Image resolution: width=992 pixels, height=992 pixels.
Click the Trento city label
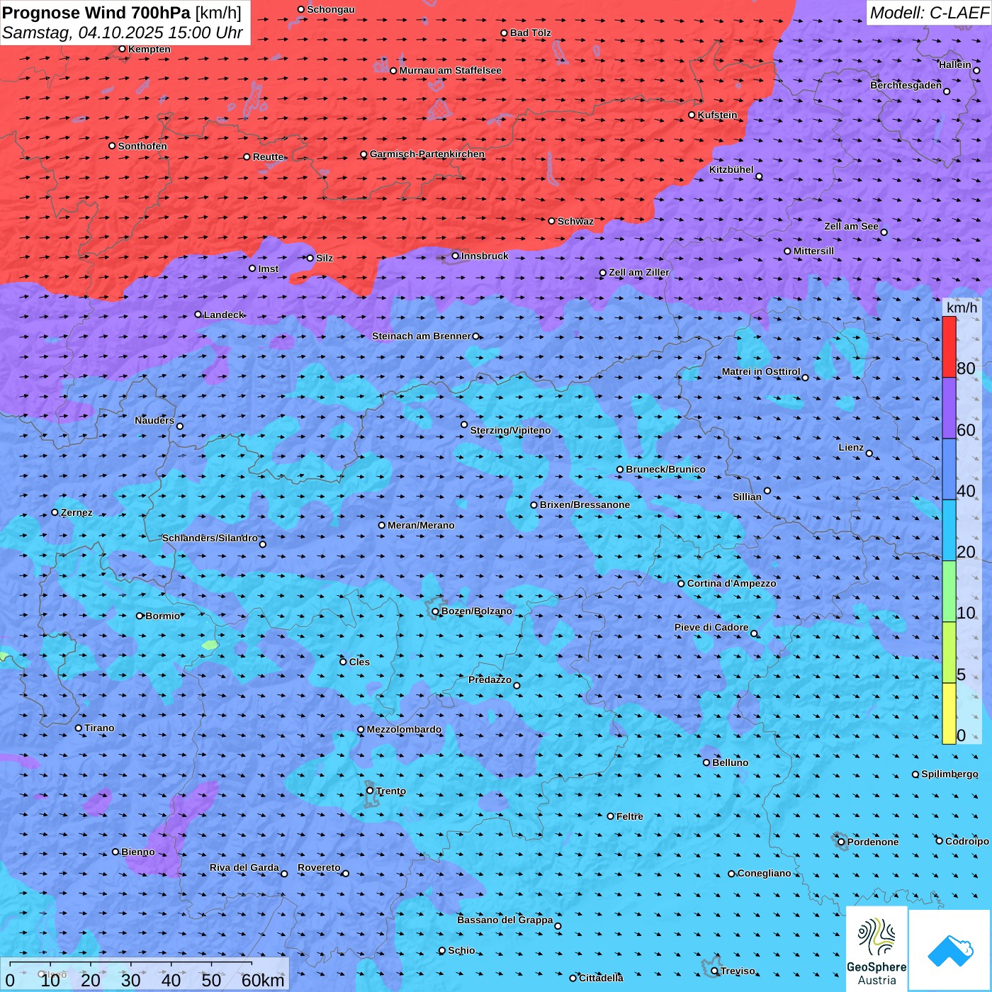click(391, 791)
